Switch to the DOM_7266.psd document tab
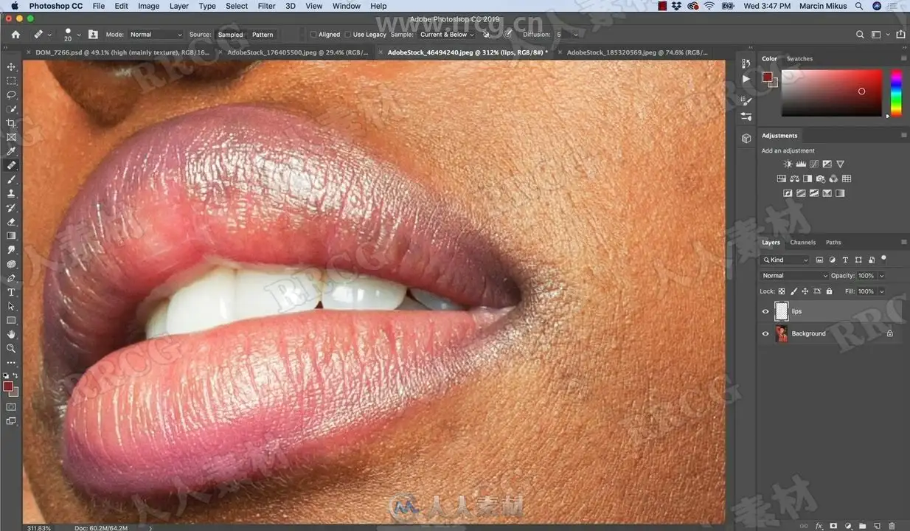The image size is (910, 531). click(x=122, y=52)
